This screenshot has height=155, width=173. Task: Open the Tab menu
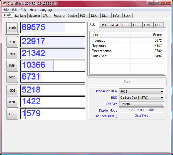coord(24,10)
